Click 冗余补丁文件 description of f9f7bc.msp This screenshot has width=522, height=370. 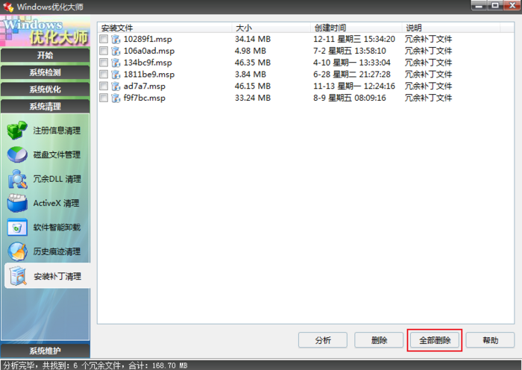coord(428,98)
